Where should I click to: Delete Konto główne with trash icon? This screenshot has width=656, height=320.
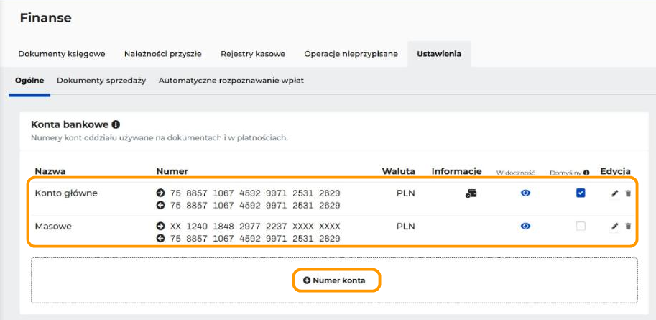pos(628,193)
